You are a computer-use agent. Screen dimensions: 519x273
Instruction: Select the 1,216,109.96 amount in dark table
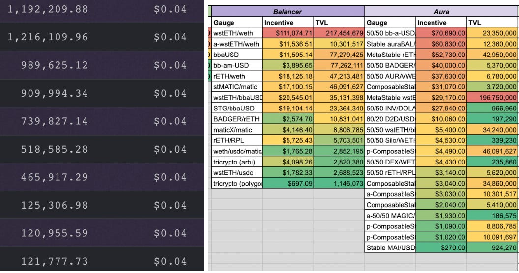click(48, 37)
